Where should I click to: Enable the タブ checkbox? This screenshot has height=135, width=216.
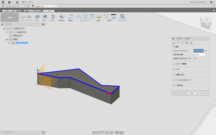pyautogui.click(x=174, y=69)
